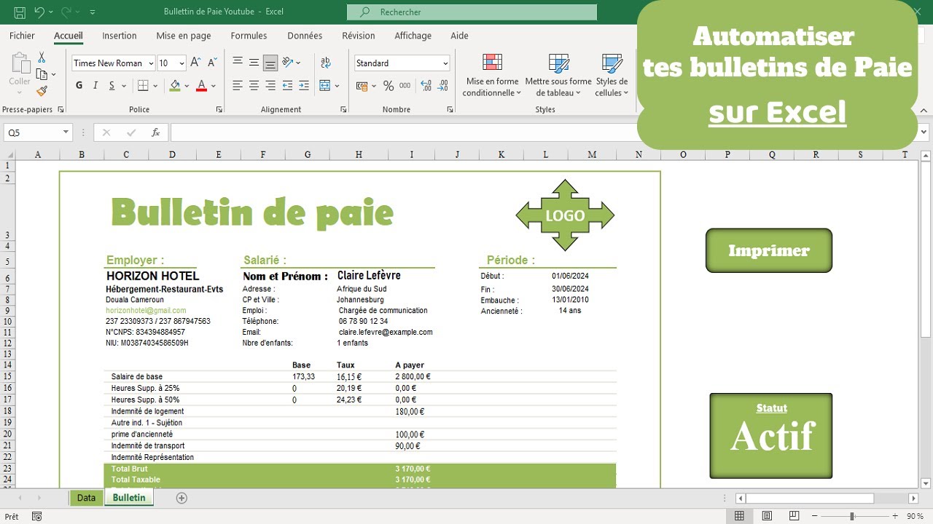Open the Fichier menu
This screenshot has width=933, height=524.
point(22,36)
